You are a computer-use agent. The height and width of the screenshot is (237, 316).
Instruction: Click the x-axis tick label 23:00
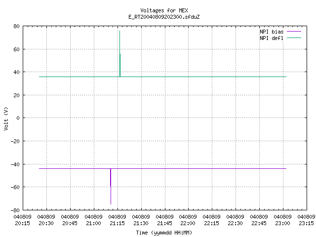(x=282, y=223)
